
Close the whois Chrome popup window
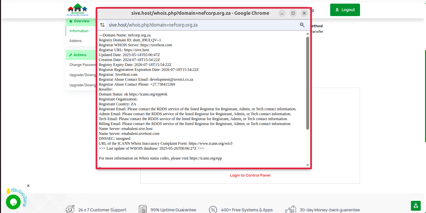coord(304,13)
